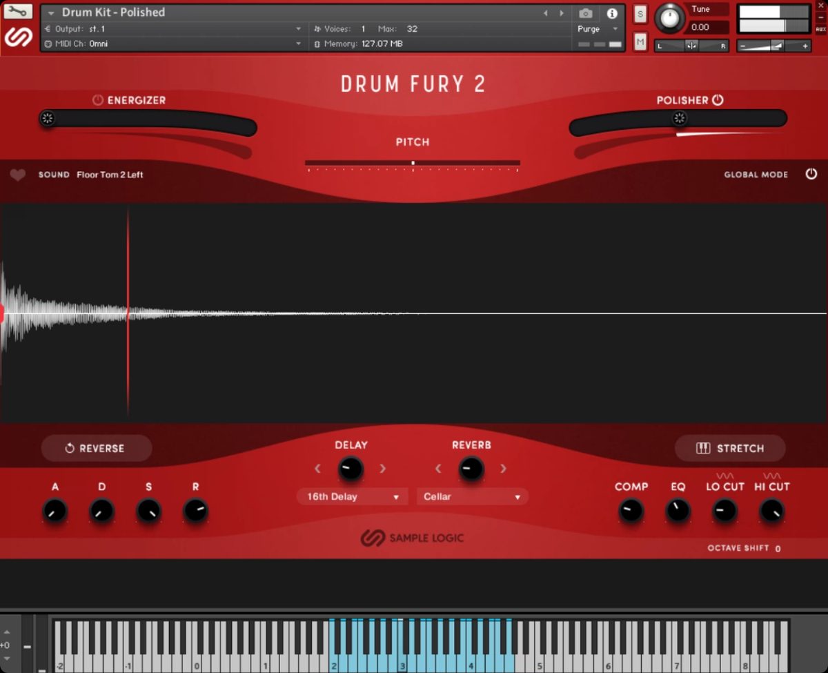This screenshot has width=828, height=673.
Task: Click the Sample Logic footer logo
Action: pos(412,538)
